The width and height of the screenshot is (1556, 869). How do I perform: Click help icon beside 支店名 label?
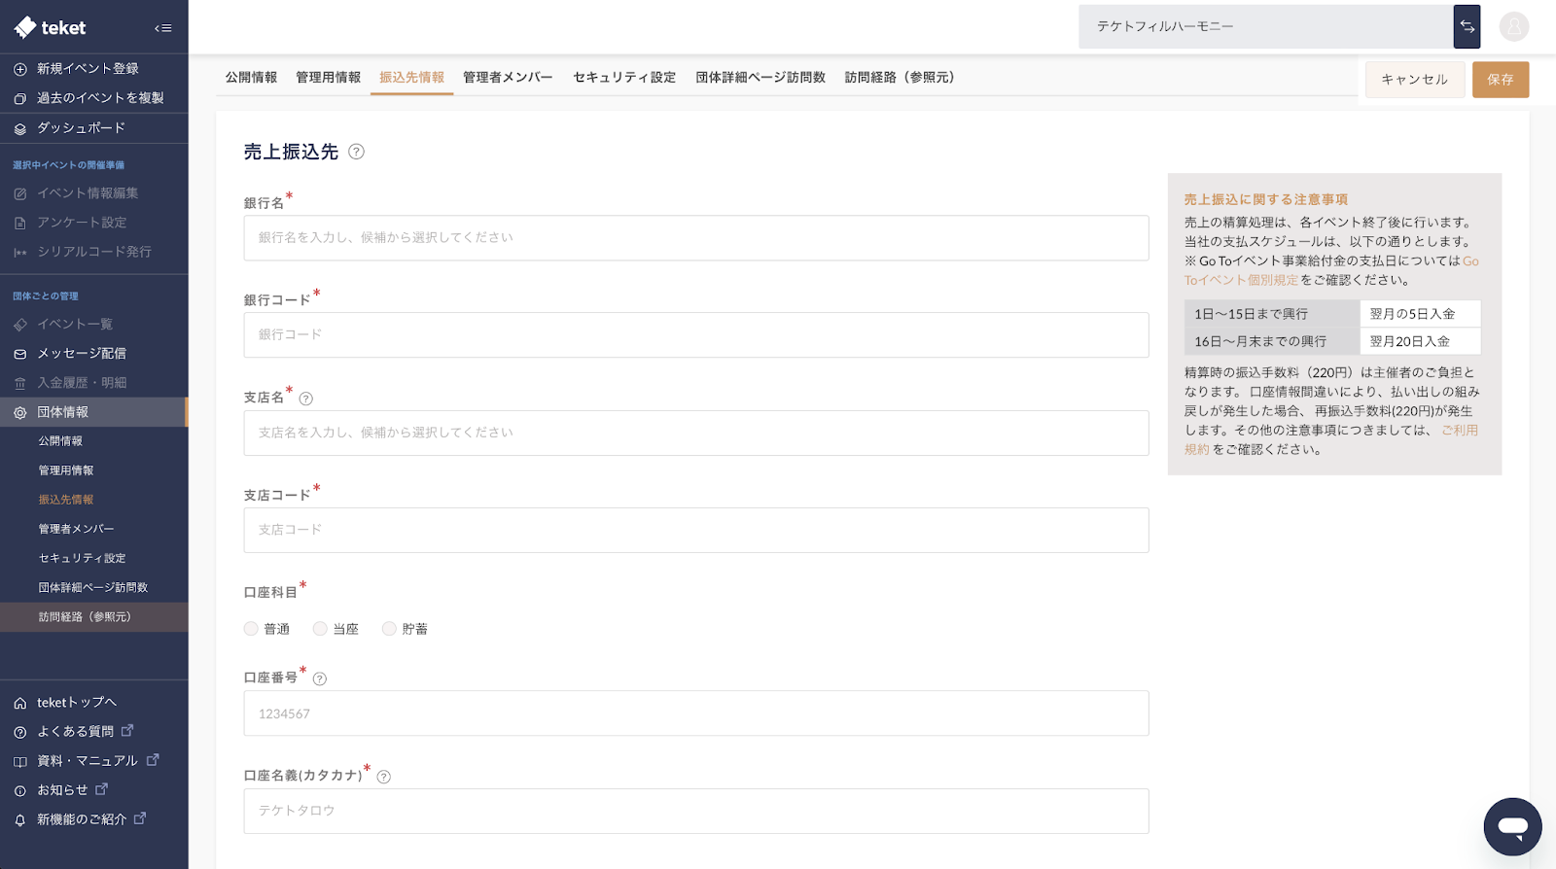pyautogui.click(x=306, y=399)
